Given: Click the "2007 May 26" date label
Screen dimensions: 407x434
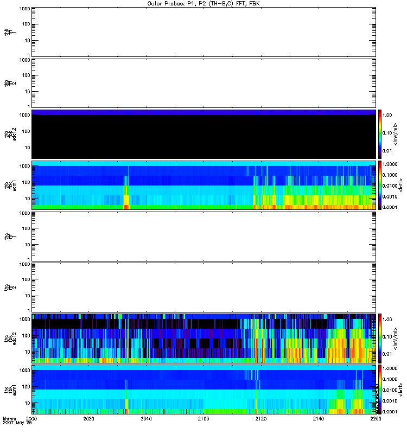Looking at the screenshot, I should 17,423.
